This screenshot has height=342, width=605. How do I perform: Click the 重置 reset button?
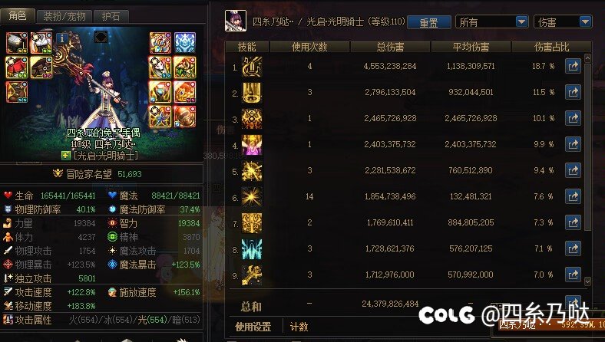tap(428, 22)
